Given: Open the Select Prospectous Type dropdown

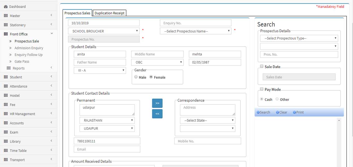Looking at the screenshot, I should (x=299, y=38).
